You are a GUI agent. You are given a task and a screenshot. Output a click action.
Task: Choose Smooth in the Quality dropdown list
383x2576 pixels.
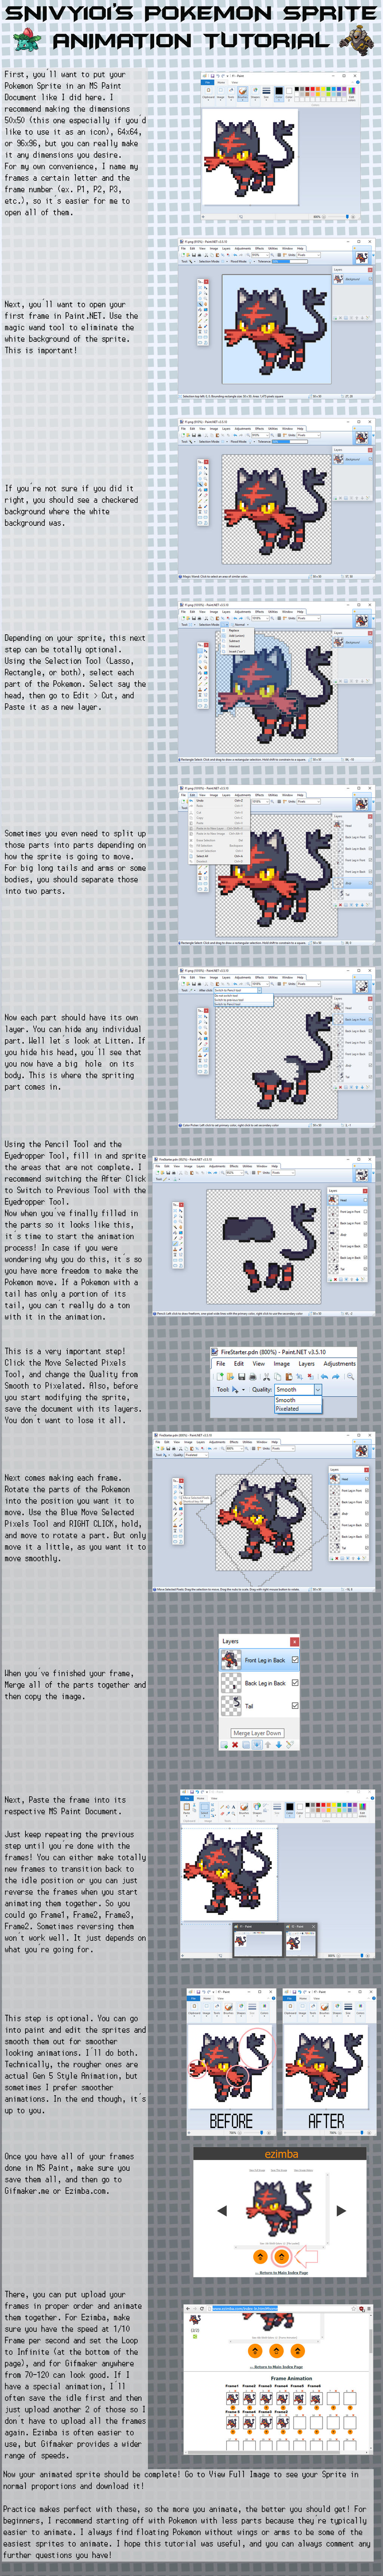298,1400
